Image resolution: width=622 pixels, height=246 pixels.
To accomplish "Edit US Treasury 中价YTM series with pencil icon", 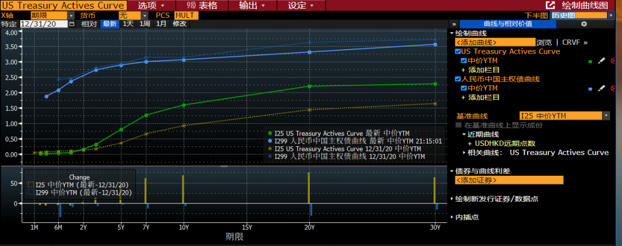I will [602, 60].
